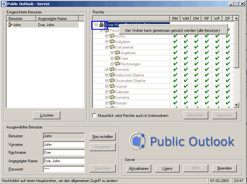Click the Notizen folder icon
Image resolution: width=247 pixels, height=184 pixels.
(112, 103)
